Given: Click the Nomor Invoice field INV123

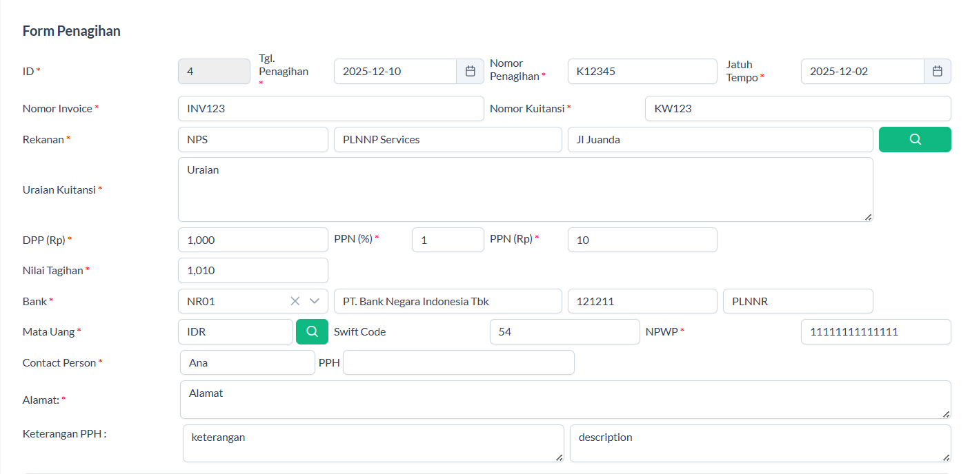Looking at the screenshot, I should [x=330, y=108].
